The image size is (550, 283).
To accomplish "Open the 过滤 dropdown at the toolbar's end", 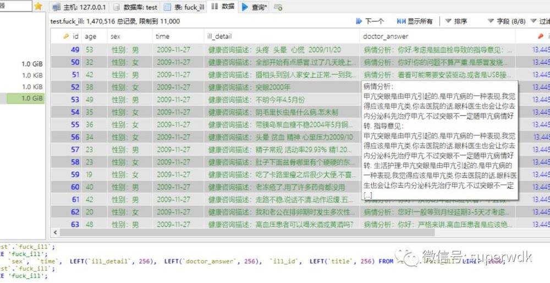I will pos(540,21).
